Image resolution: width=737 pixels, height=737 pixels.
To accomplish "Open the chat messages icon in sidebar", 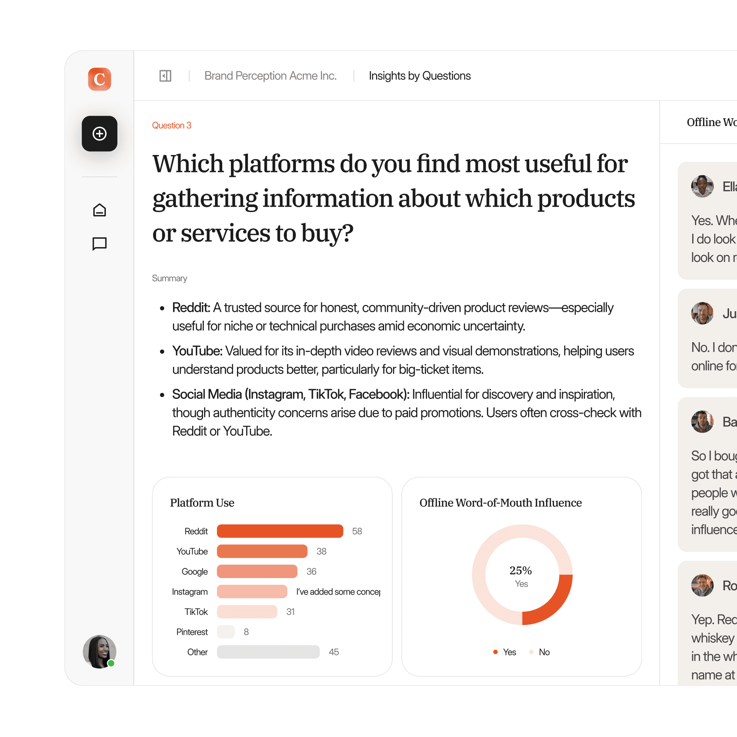I will [100, 243].
